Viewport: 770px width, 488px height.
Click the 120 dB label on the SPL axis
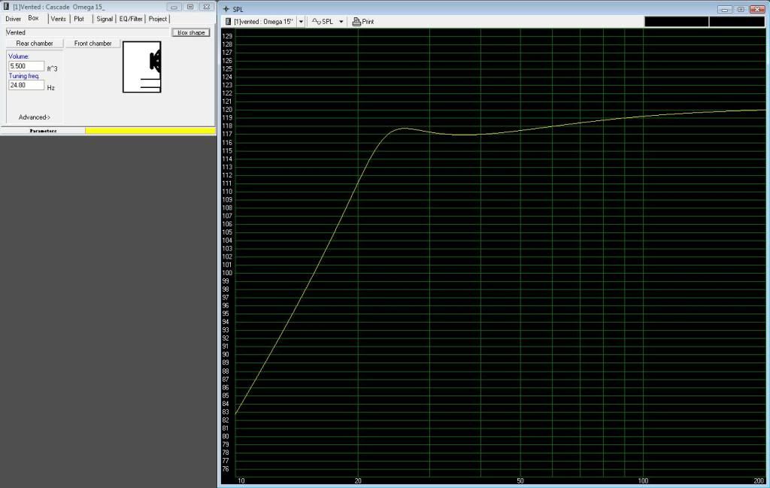227,110
